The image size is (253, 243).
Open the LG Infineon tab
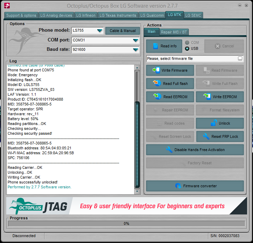point(86,15)
